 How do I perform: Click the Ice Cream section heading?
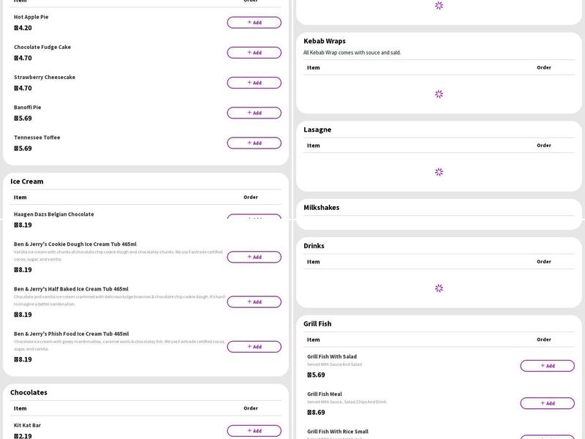click(x=27, y=181)
